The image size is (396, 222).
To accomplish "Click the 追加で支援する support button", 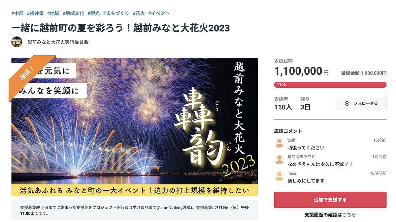I will pos(330,200).
